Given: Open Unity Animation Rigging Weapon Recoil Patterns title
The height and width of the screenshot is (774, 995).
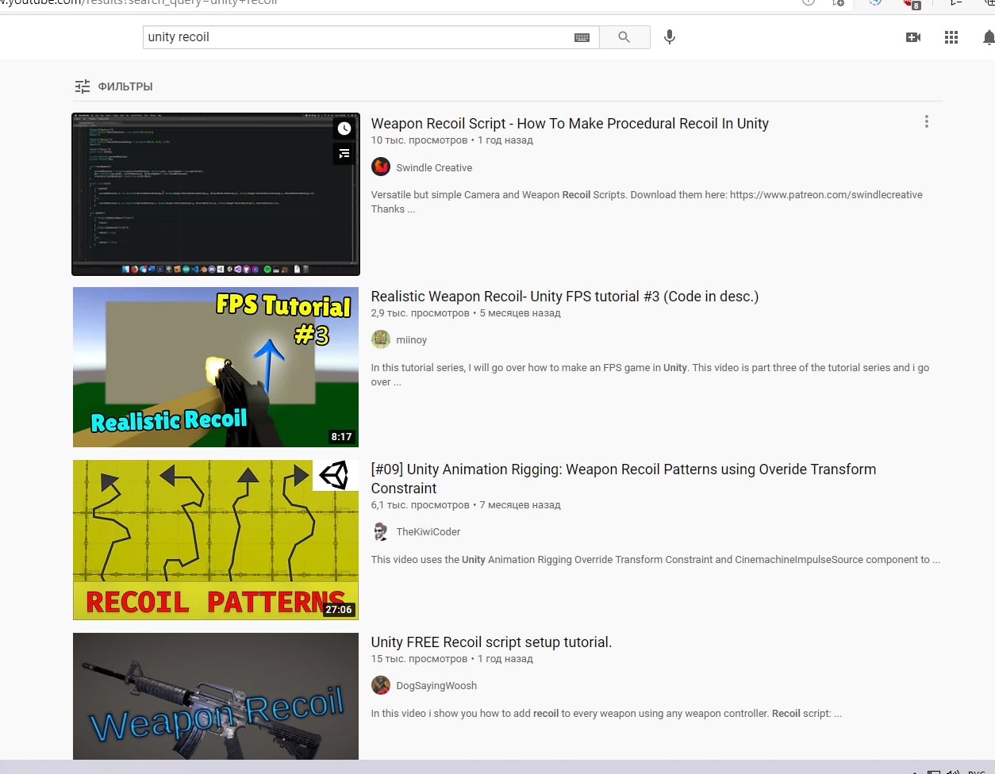Looking at the screenshot, I should tap(624, 479).
